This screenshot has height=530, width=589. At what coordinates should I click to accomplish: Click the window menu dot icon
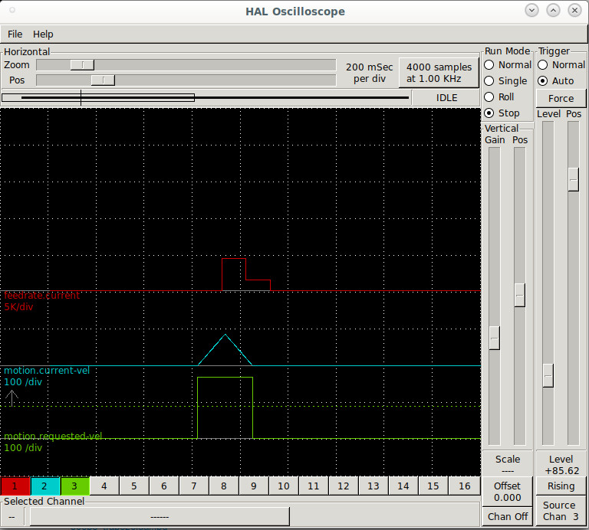pyautogui.click(x=12, y=10)
